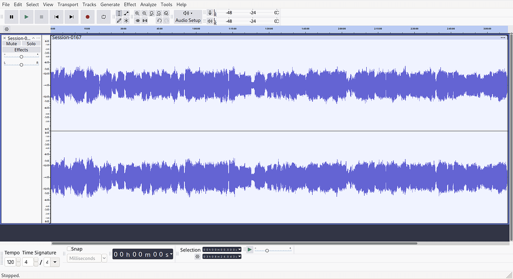
Task: Open the track menu ellipsis in panel
Action: [38, 38]
